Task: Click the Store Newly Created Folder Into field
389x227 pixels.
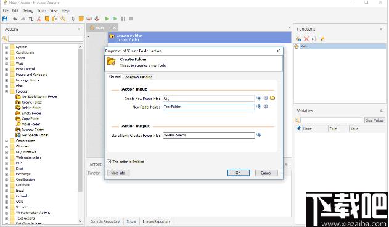Action: coord(208,135)
